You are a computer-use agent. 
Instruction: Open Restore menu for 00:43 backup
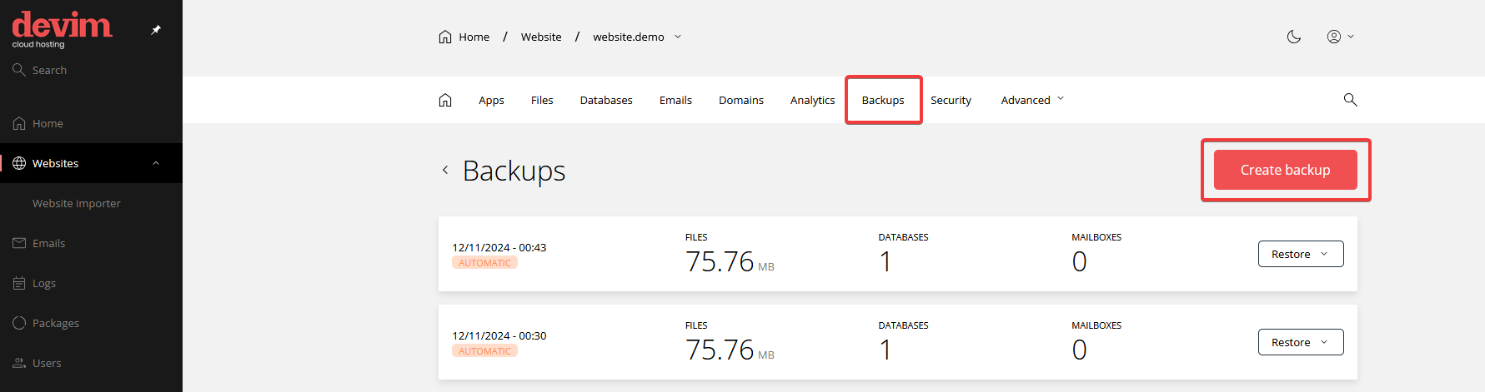[x=1300, y=254]
